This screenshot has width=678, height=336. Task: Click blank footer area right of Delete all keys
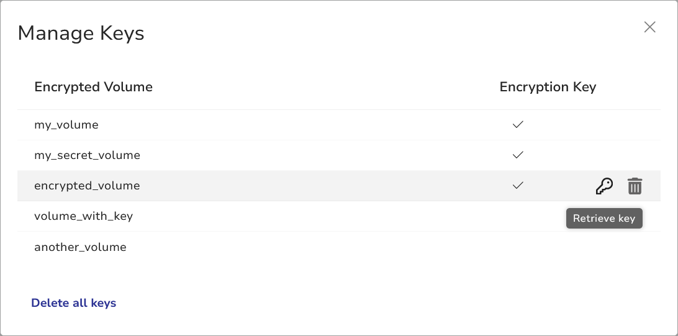point(373,303)
